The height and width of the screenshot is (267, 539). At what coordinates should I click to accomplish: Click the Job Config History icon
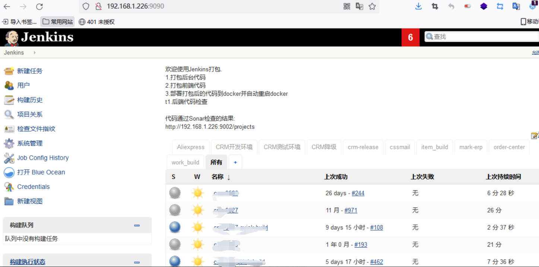pos(9,158)
